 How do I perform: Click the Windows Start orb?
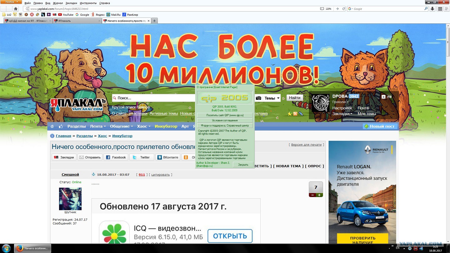6,248
